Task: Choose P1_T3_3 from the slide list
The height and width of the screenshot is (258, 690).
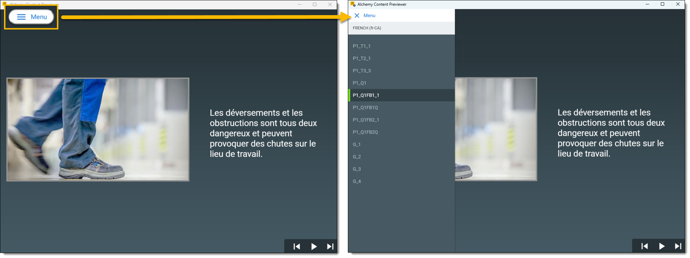Action: coord(362,71)
